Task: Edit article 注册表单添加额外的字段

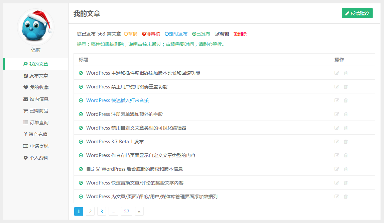Action: coord(337,114)
